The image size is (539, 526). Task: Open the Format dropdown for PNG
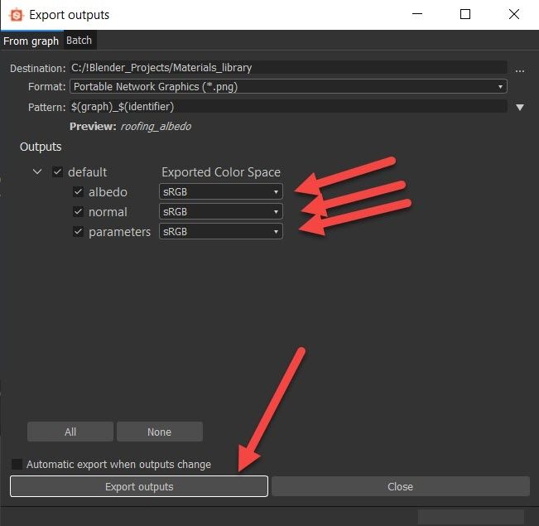point(288,86)
